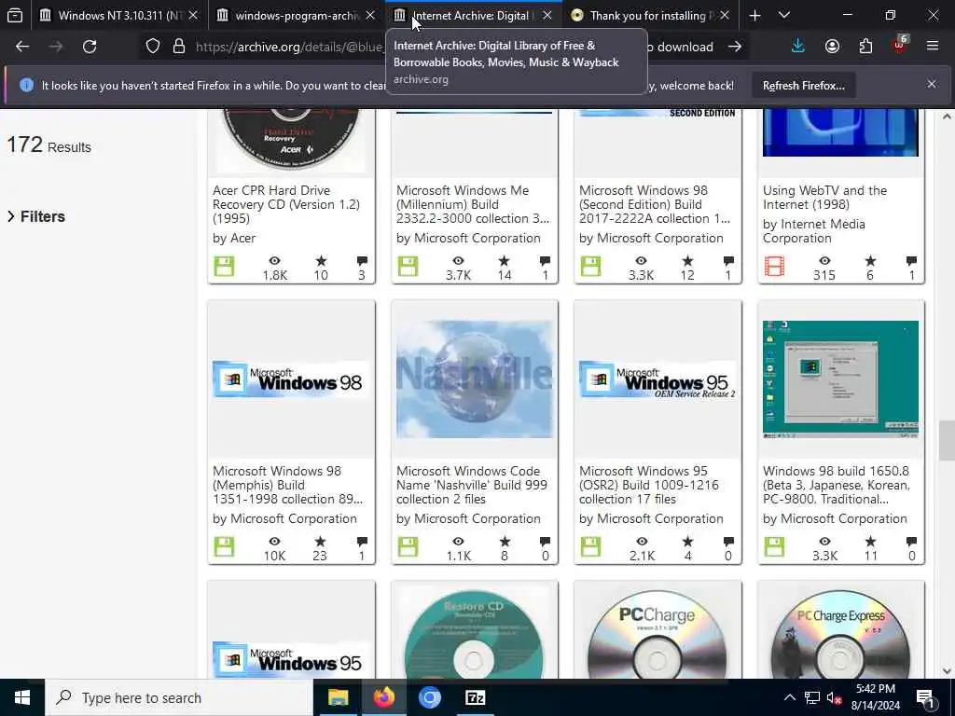Show hidden system tray icons
Viewport: 955px width, 716px height.
(x=789, y=697)
